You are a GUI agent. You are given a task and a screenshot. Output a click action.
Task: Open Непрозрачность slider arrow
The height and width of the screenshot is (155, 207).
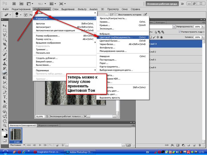[x=203, y=27]
